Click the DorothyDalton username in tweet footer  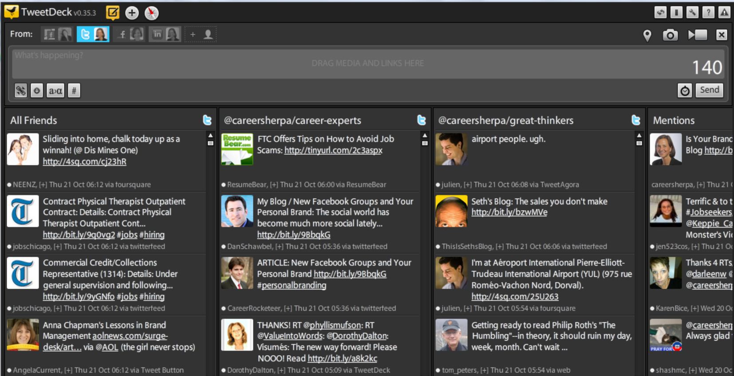pyautogui.click(x=251, y=370)
